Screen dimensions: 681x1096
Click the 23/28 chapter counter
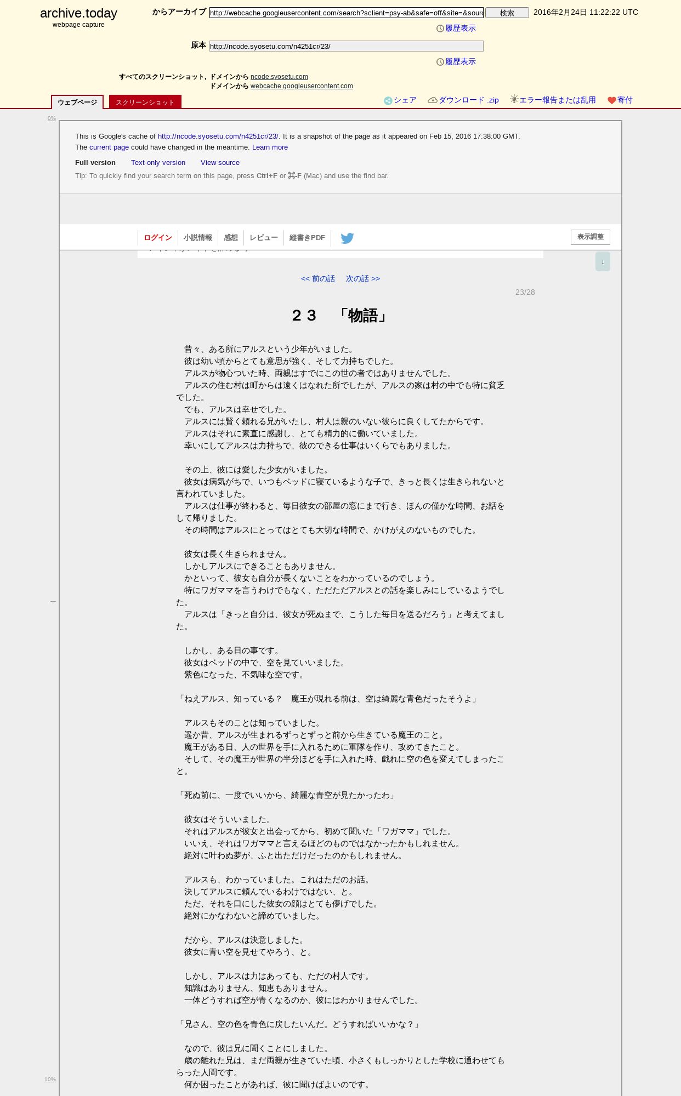pyautogui.click(x=525, y=292)
